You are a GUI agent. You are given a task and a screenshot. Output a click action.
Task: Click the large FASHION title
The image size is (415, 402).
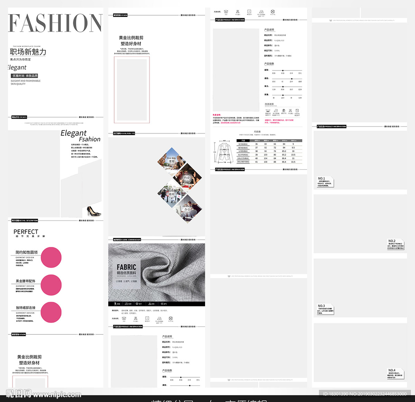point(55,23)
